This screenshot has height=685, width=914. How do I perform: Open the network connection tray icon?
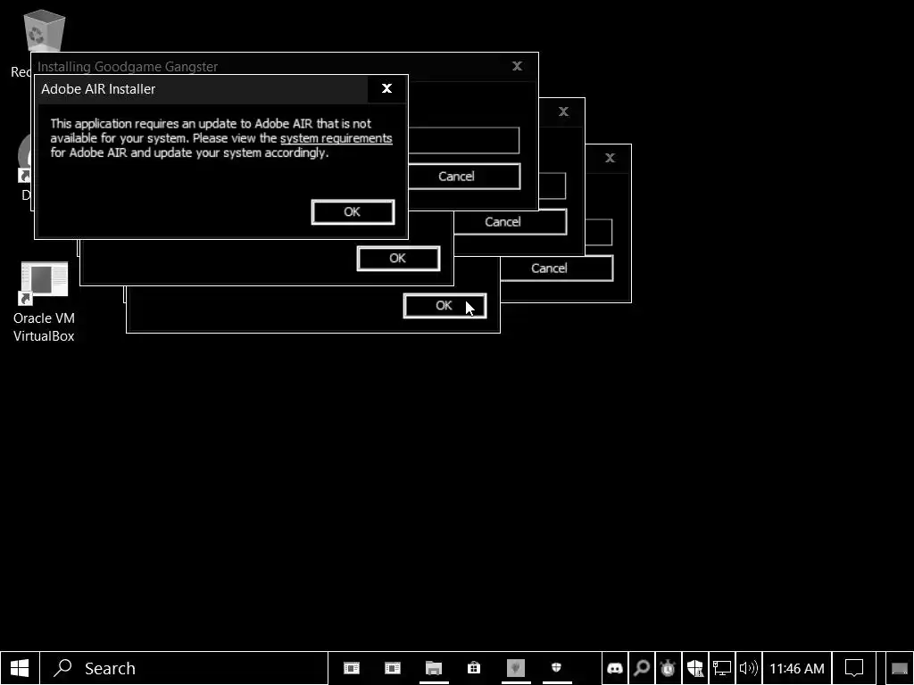click(721, 668)
